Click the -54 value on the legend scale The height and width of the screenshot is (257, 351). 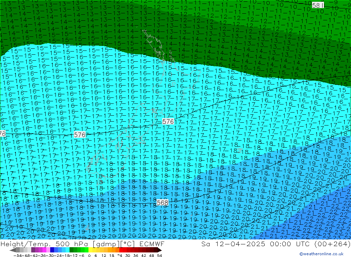point(18,256)
